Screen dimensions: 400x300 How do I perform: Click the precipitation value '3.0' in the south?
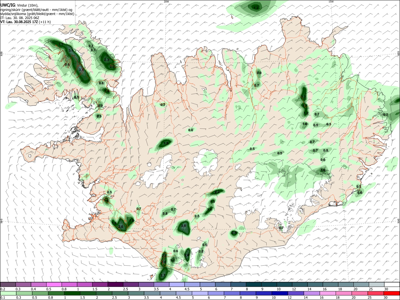[x=183, y=226]
